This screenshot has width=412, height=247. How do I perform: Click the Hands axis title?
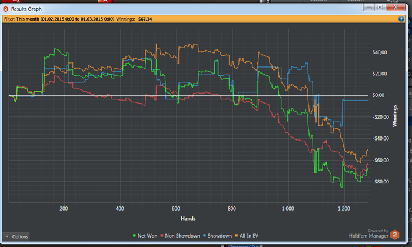point(188,218)
